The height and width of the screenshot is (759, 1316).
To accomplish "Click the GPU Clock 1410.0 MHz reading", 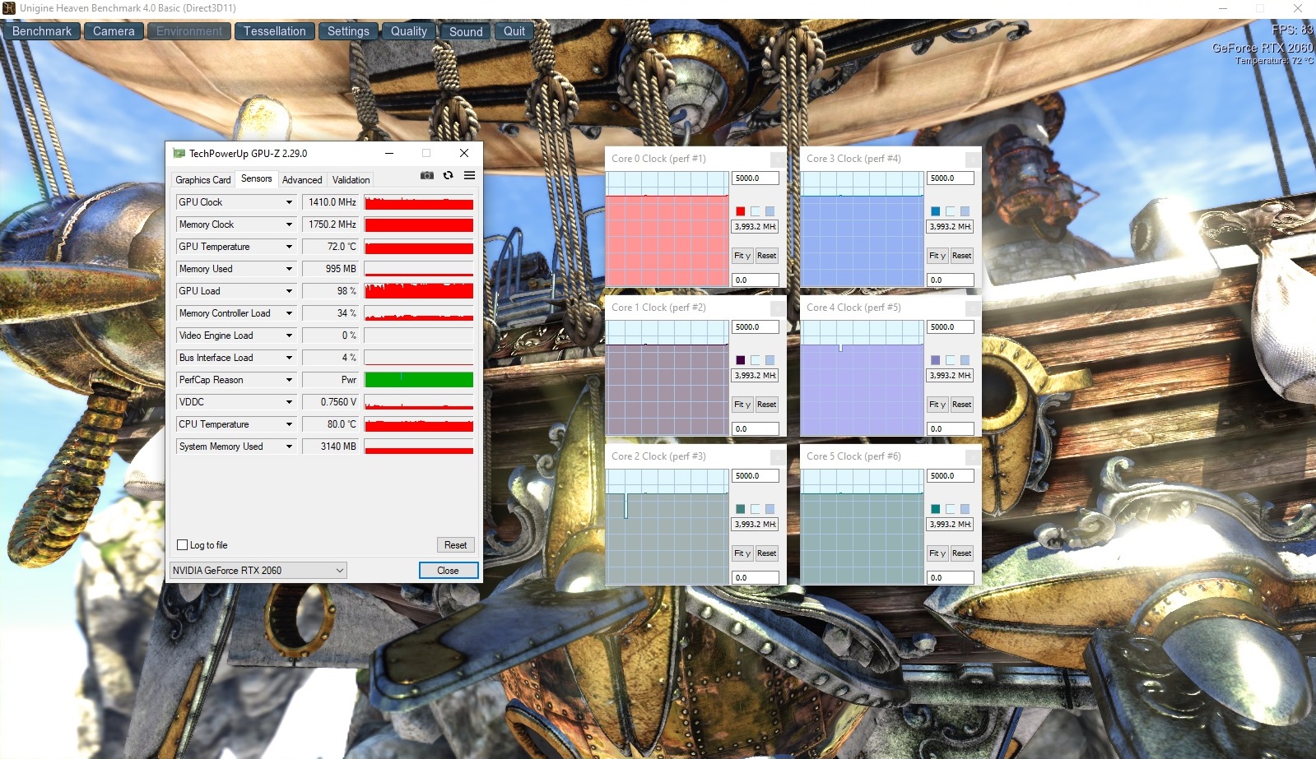I will [x=331, y=202].
